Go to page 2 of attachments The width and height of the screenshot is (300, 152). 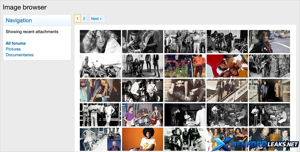point(84,19)
